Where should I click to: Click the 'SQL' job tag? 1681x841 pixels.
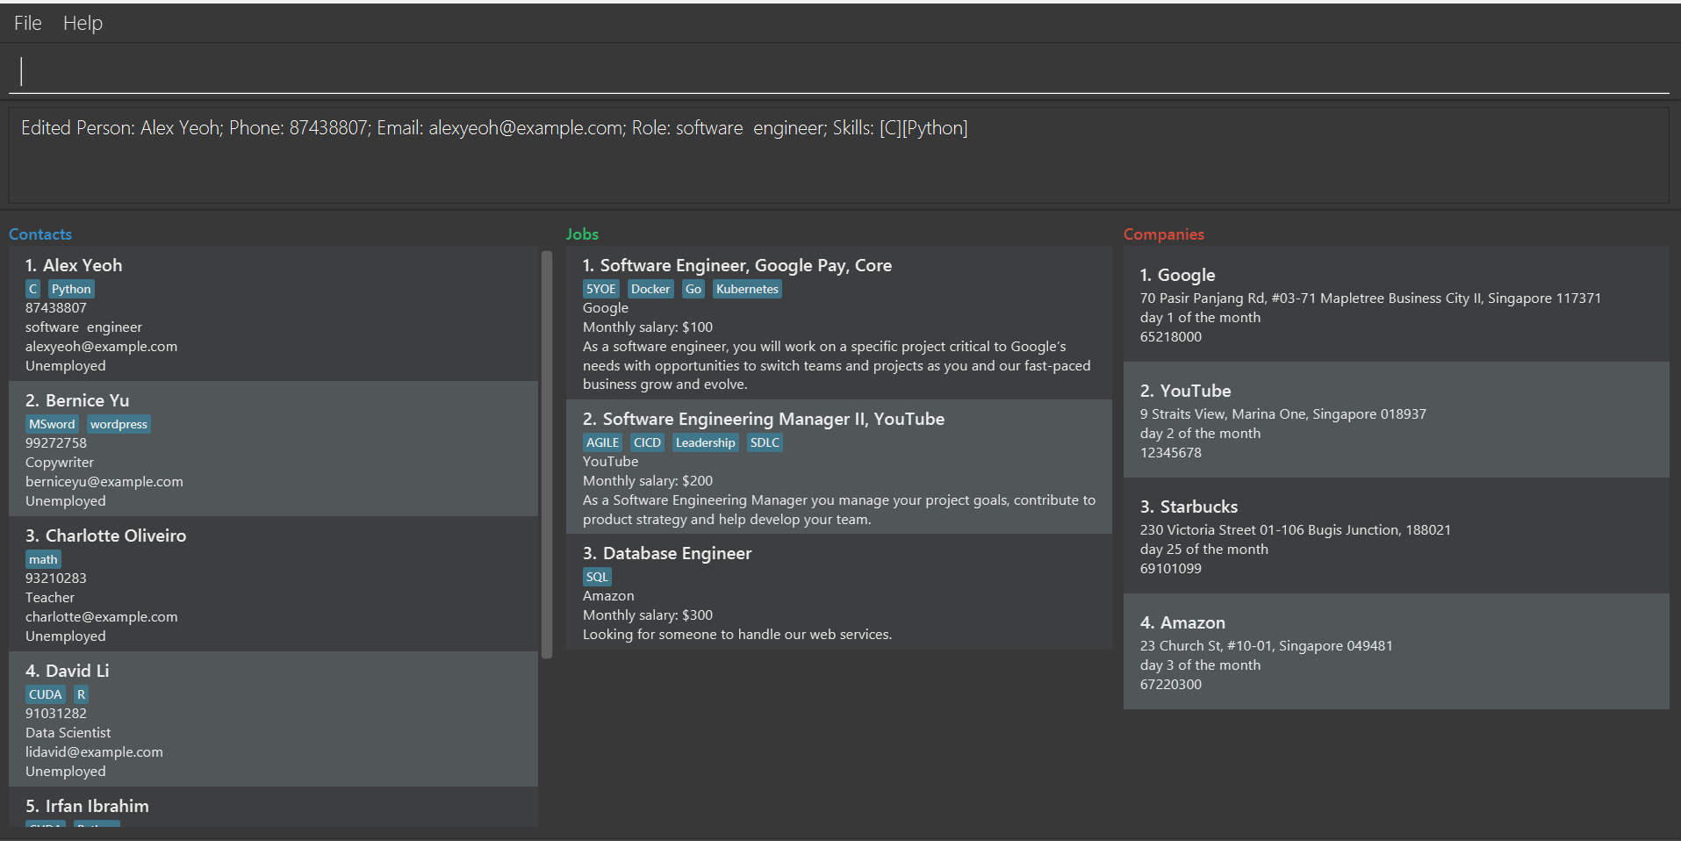coord(597,577)
